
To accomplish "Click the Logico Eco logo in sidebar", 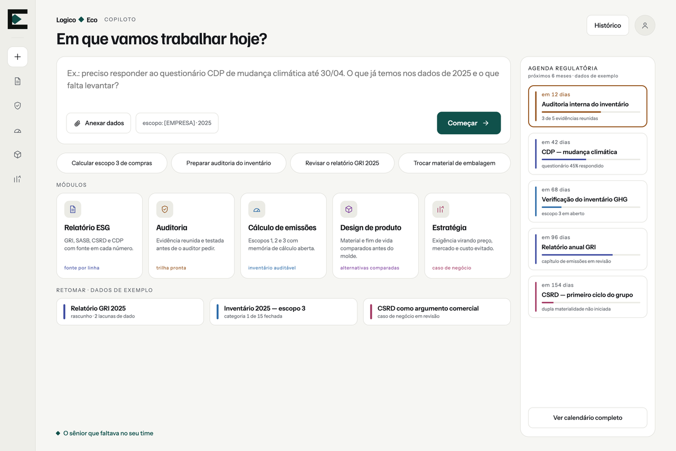I will [17, 19].
